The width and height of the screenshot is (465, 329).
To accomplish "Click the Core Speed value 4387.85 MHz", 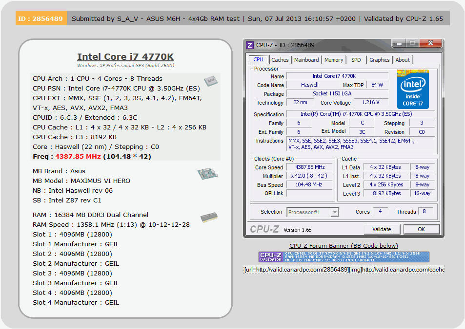I will tap(310, 167).
